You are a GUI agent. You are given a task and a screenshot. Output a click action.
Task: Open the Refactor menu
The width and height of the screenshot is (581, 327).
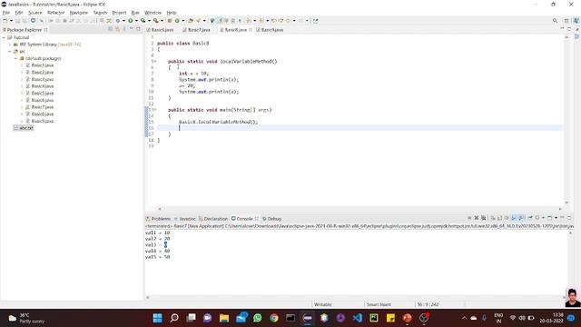coord(56,13)
